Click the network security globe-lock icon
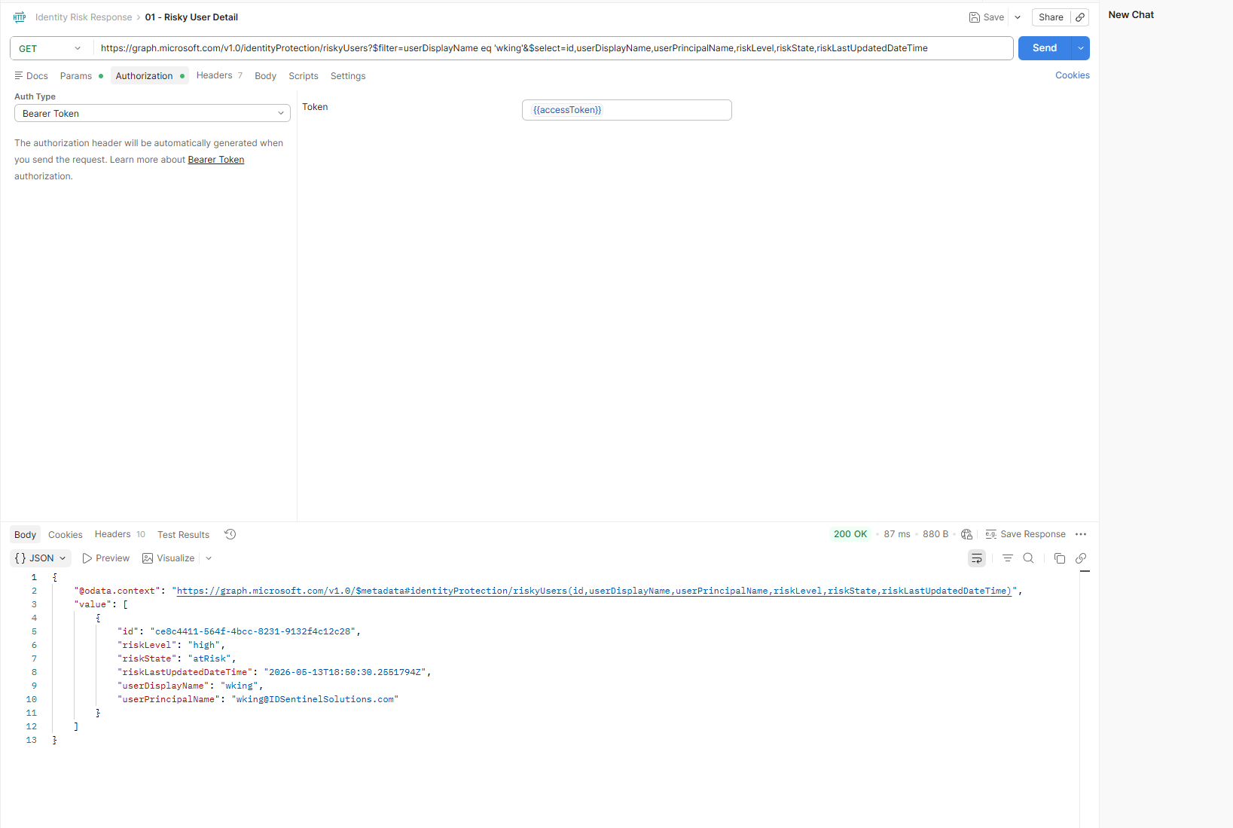This screenshot has height=828, width=1233. (x=967, y=534)
